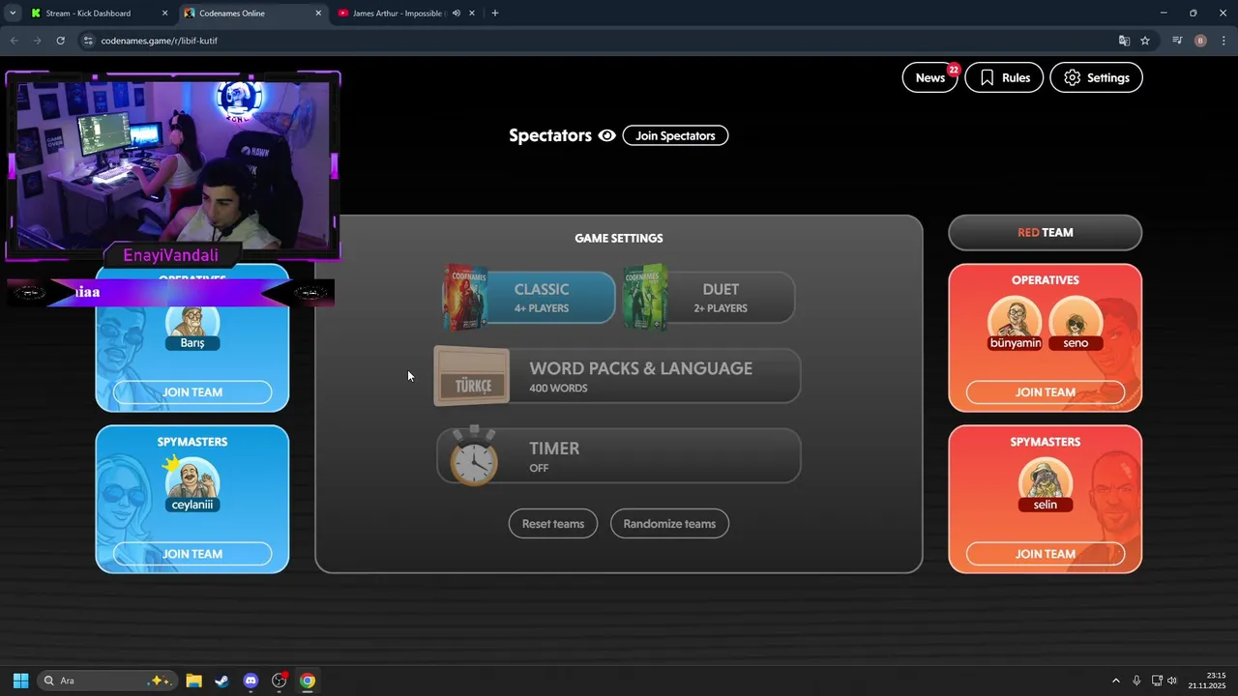The image size is (1238, 696).
Task: Open Steam from taskbar
Action: 221,681
